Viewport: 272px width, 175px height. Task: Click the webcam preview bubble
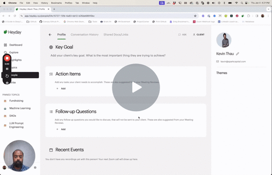tap(19, 156)
